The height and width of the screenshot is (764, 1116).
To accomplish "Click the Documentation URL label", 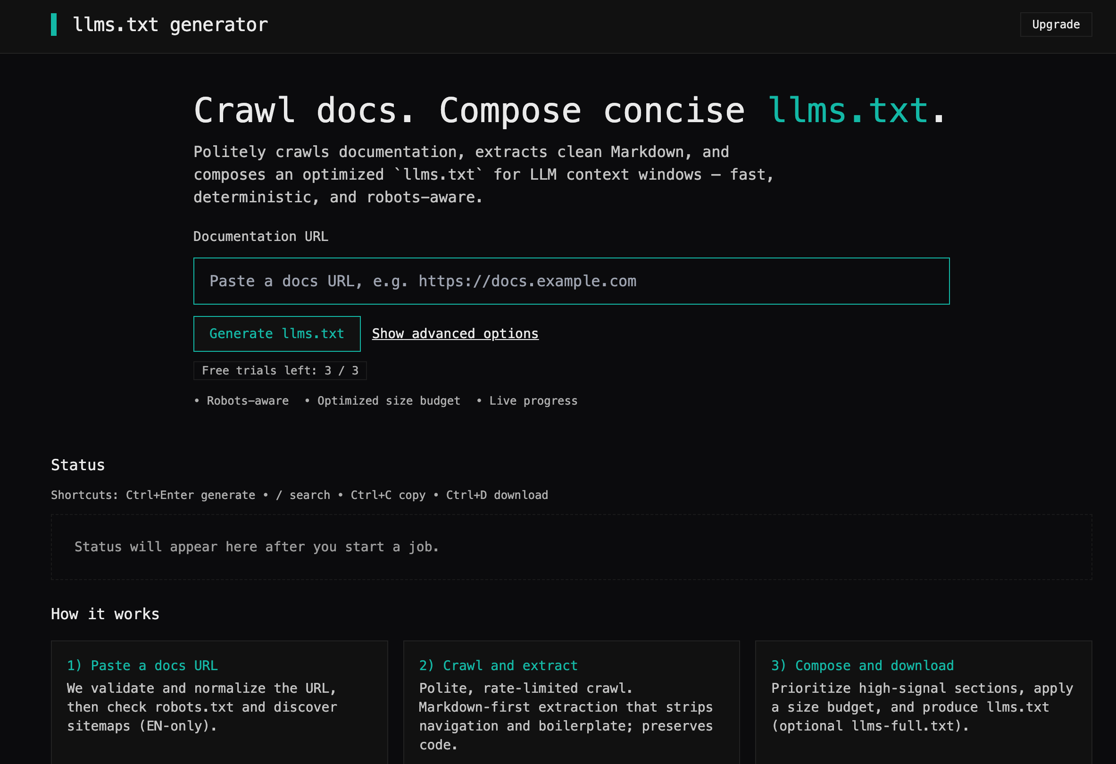I will point(260,237).
